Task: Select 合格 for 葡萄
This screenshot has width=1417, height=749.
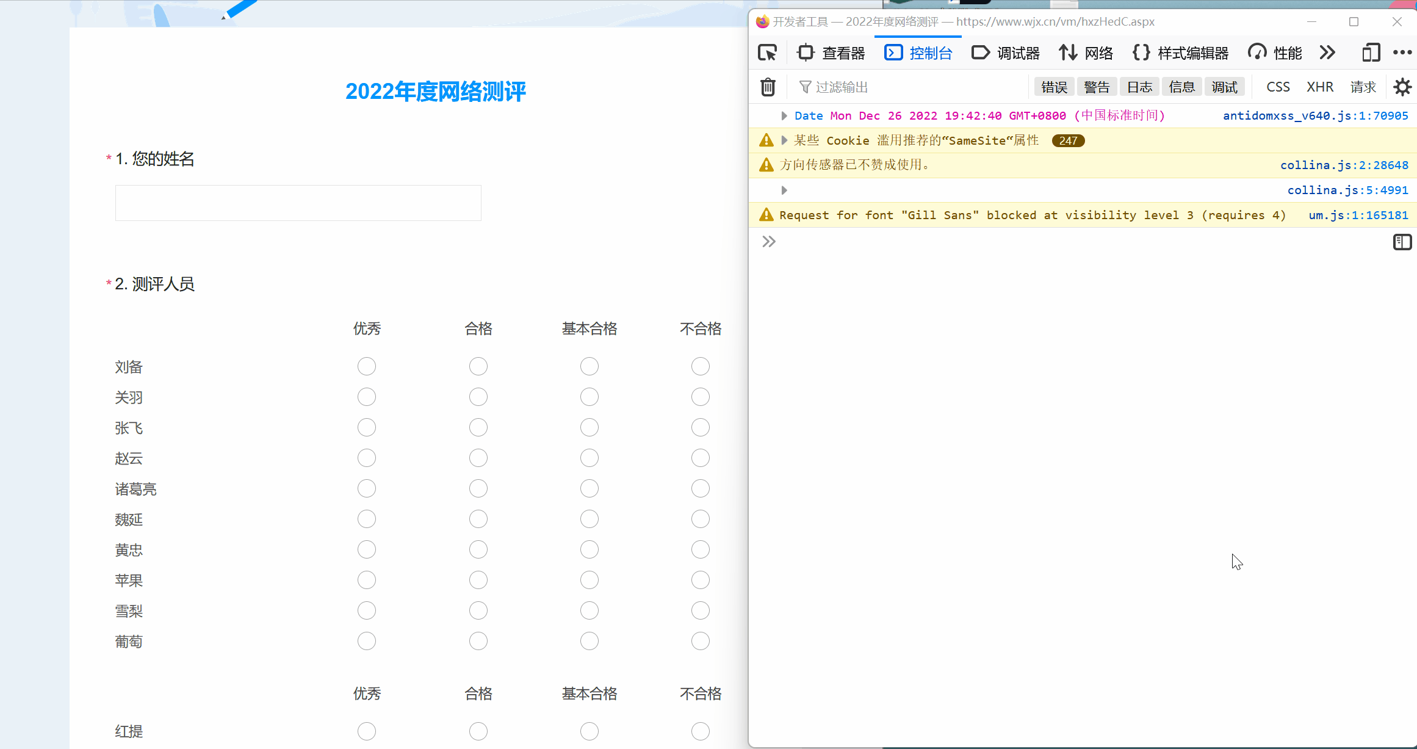Action: coord(478,641)
